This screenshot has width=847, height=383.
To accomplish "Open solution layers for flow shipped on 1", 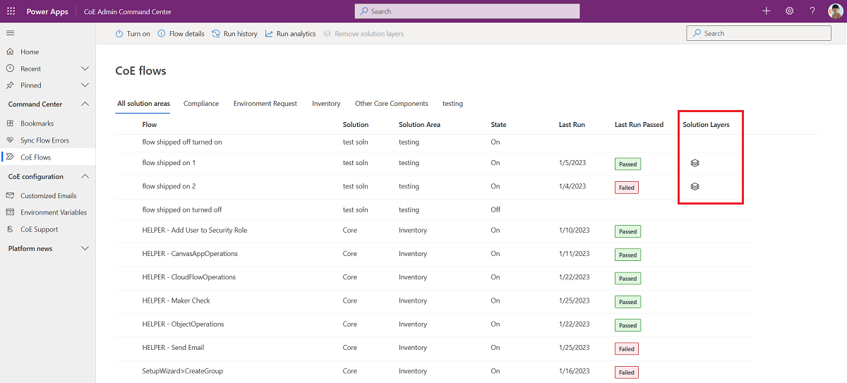I will (695, 163).
